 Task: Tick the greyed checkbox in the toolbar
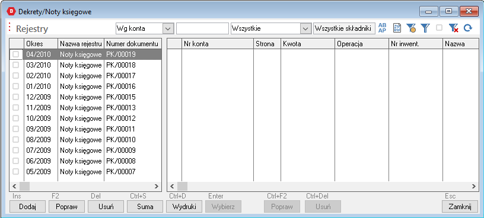pos(439,28)
